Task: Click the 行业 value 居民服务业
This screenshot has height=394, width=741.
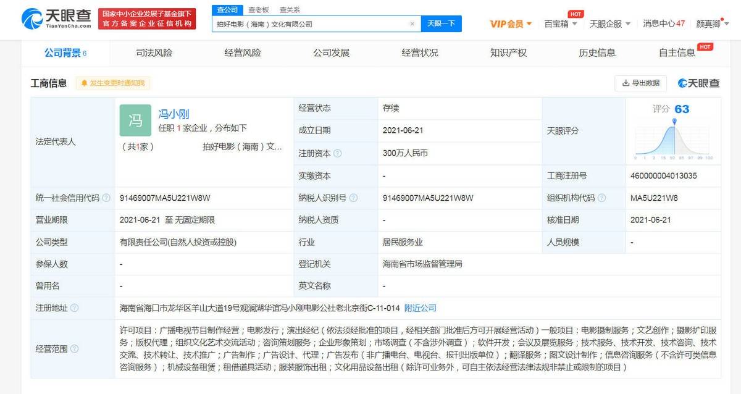Action: (403, 242)
